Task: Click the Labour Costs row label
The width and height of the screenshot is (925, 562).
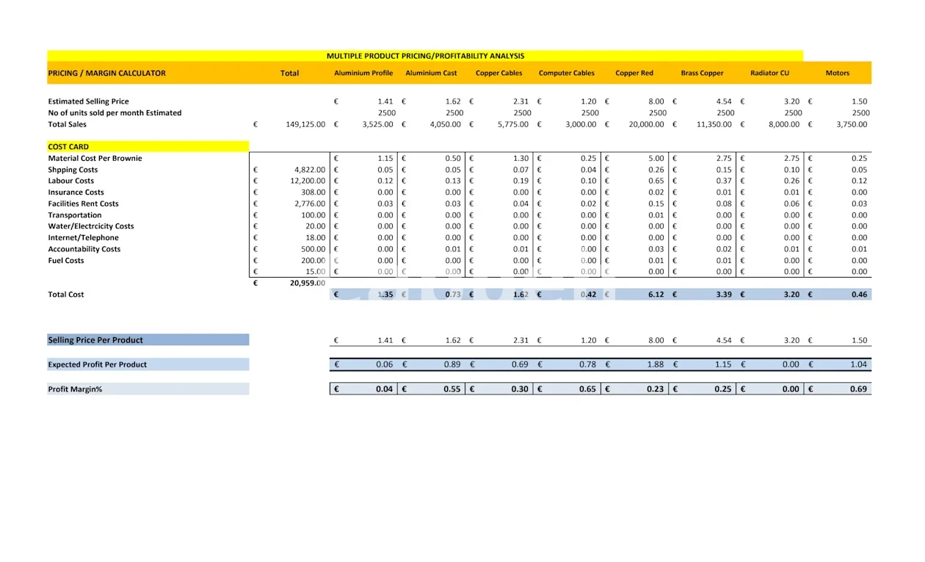Action: 71,181
